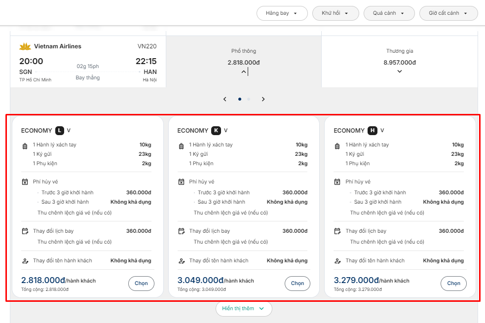Viewport: 485px width, 323px height.
Task: Click the luggage icon in ECONOMY L card
Action: point(25,146)
